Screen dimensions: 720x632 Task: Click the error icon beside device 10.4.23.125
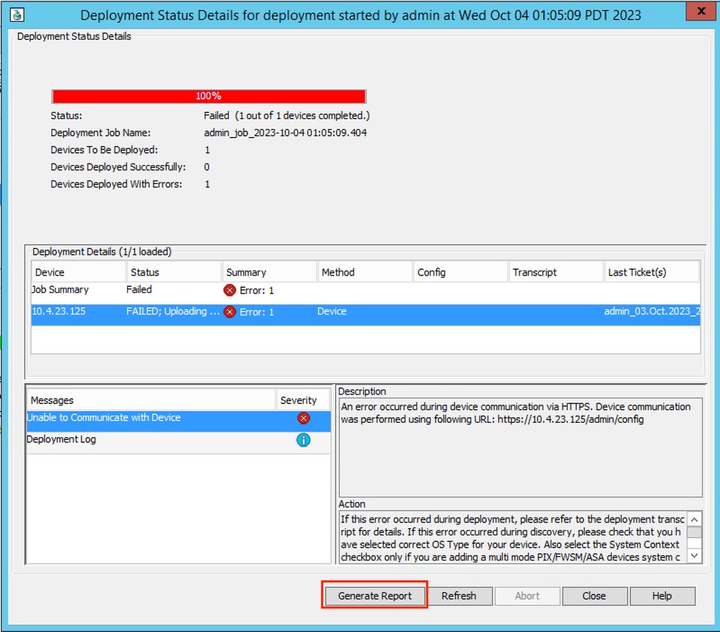click(229, 311)
